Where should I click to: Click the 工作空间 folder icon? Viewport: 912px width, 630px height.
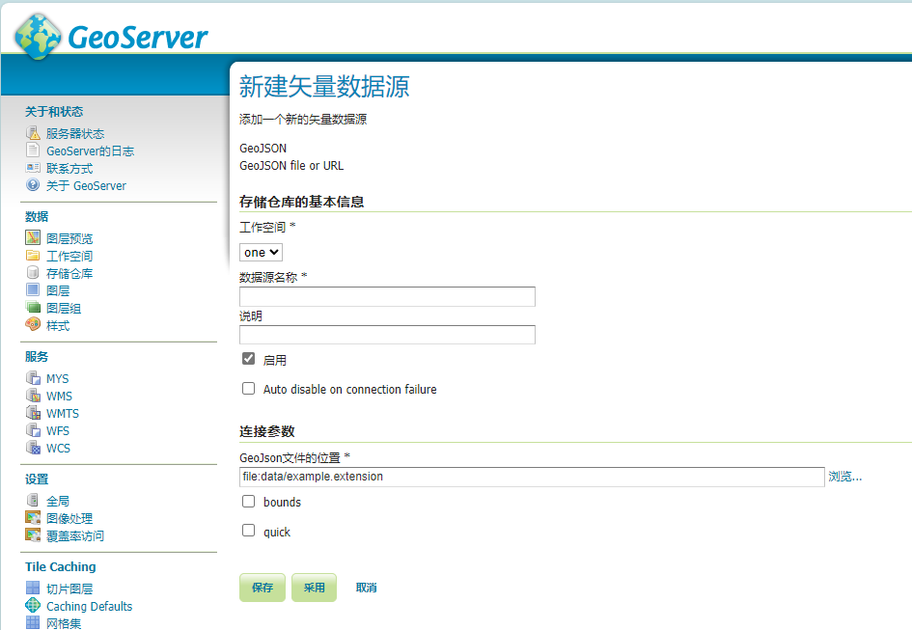click(33, 255)
